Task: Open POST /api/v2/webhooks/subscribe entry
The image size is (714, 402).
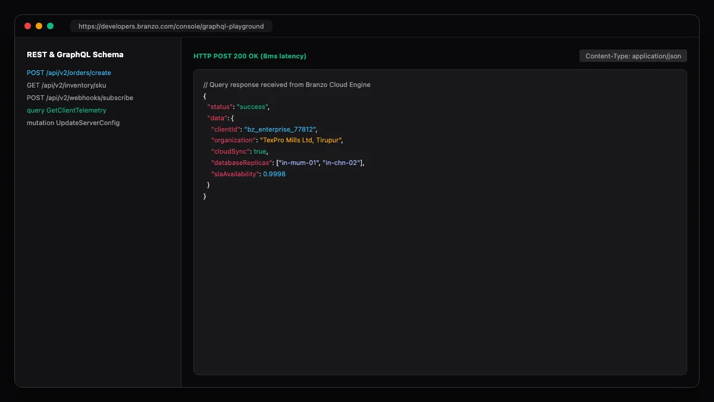Action: 80,98
